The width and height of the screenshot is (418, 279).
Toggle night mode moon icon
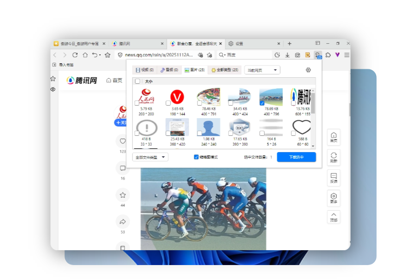(277, 55)
